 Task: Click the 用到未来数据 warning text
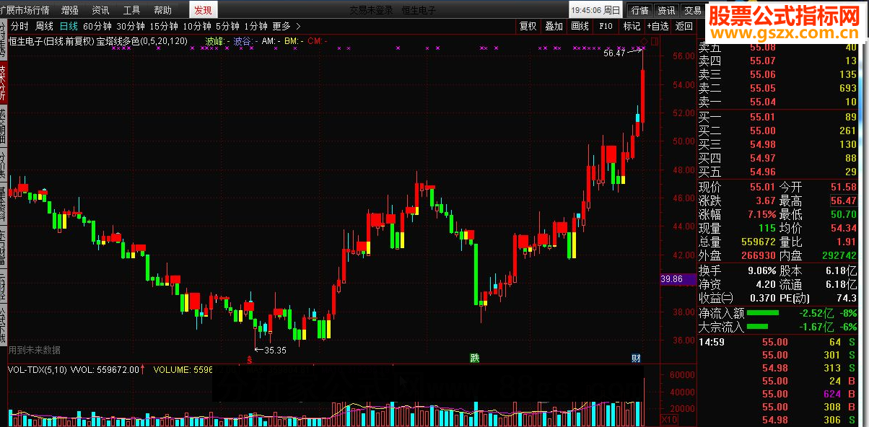pos(35,350)
